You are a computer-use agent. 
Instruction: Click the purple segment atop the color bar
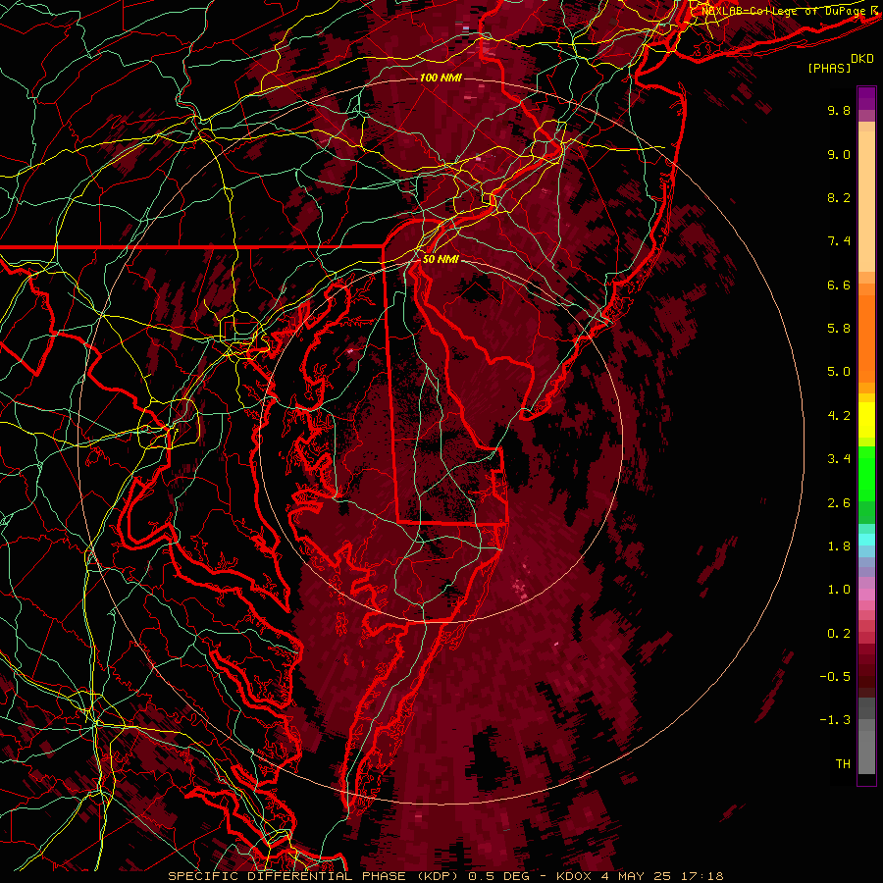pos(866,98)
